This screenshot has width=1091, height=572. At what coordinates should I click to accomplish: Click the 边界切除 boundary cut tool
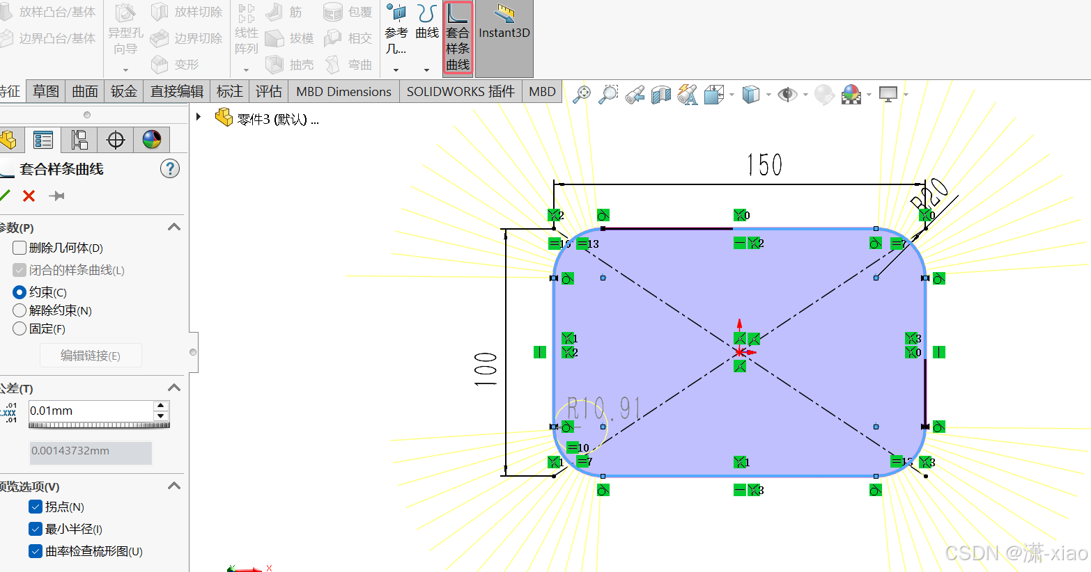187,38
